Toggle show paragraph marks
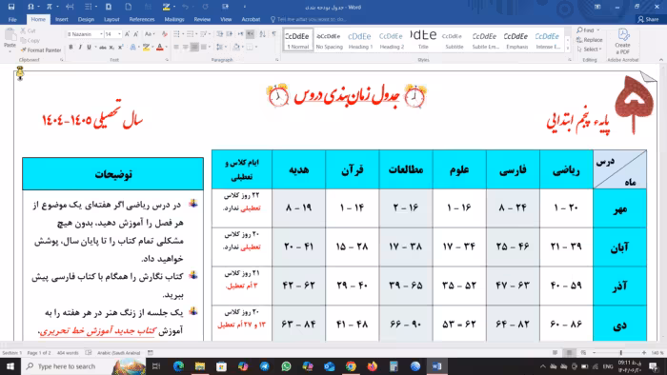667x375 pixels. pos(274,34)
